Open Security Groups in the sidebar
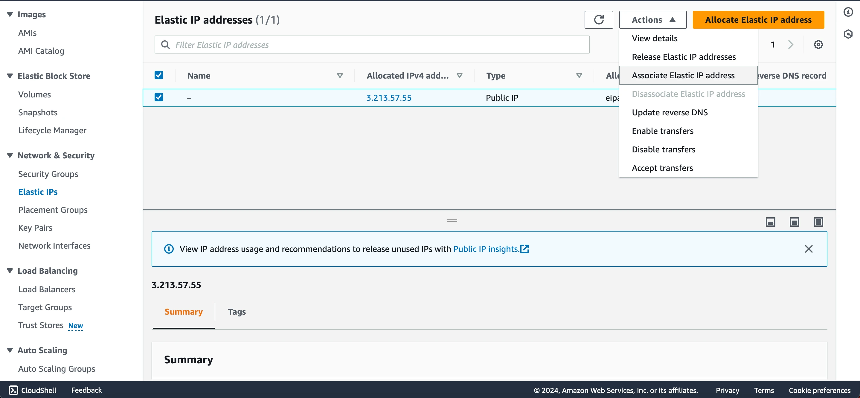Viewport: 860px width, 398px height. click(x=48, y=174)
